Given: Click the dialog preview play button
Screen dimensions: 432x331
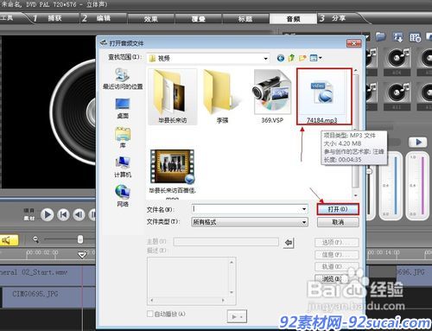Looking at the screenshot, I should pos(237,317).
